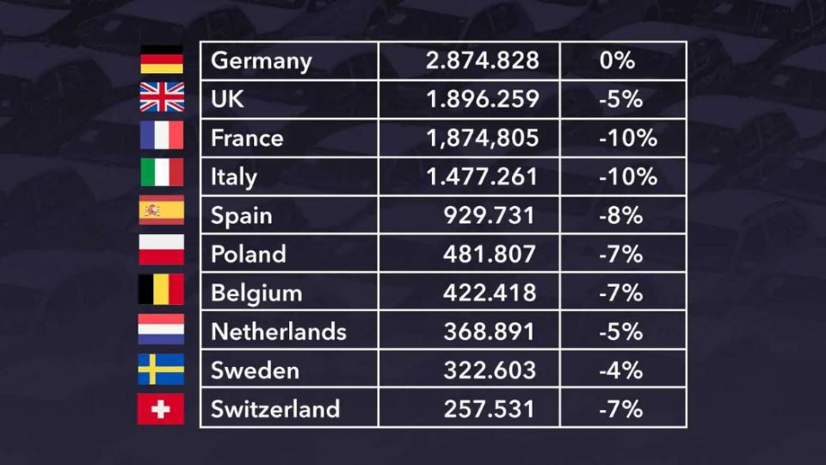Viewport: 826px width, 465px height.
Task: Select the Spain flag icon
Action: point(162,210)
